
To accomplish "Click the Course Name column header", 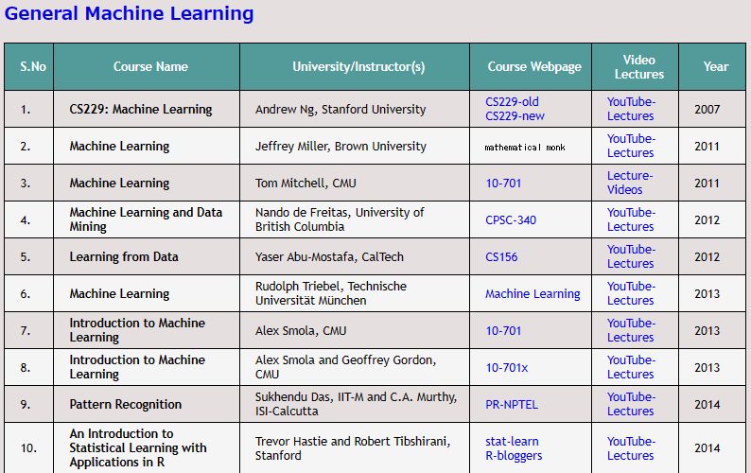I will pos(147,66).
